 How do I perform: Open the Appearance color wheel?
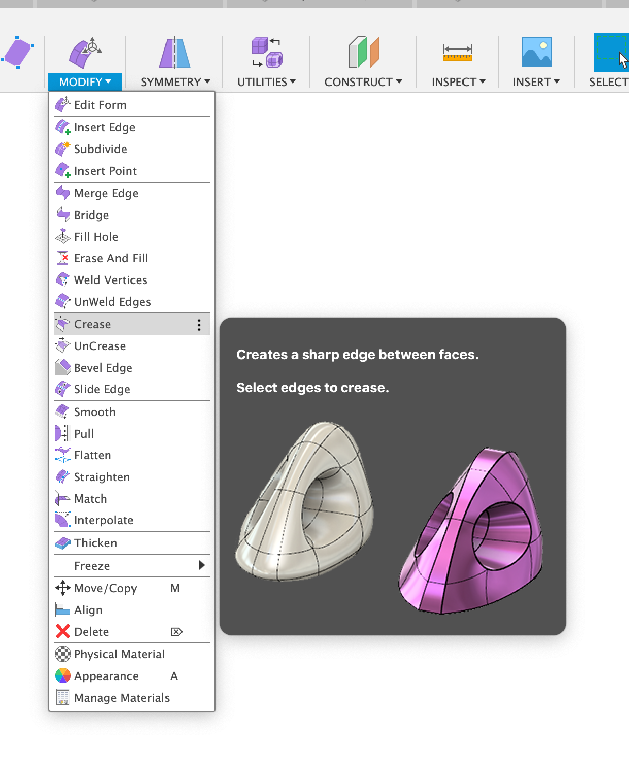coord(106,676)
